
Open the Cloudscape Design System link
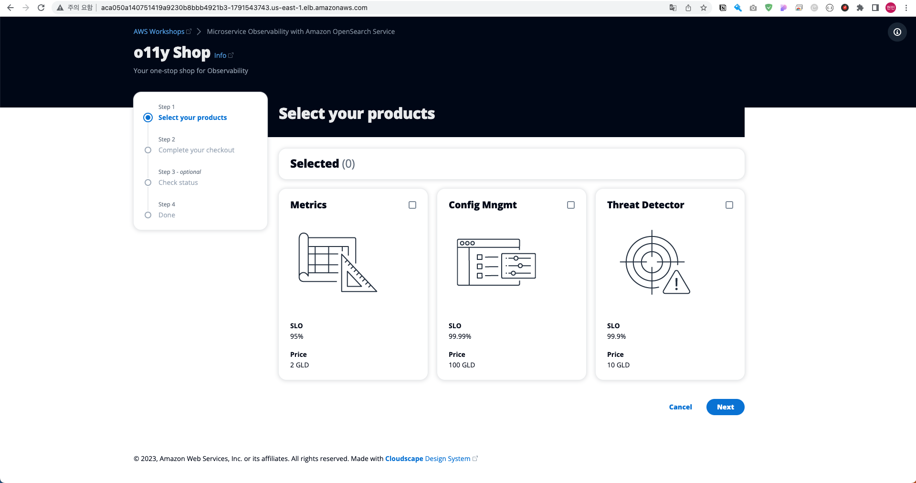tap(431, 459)
